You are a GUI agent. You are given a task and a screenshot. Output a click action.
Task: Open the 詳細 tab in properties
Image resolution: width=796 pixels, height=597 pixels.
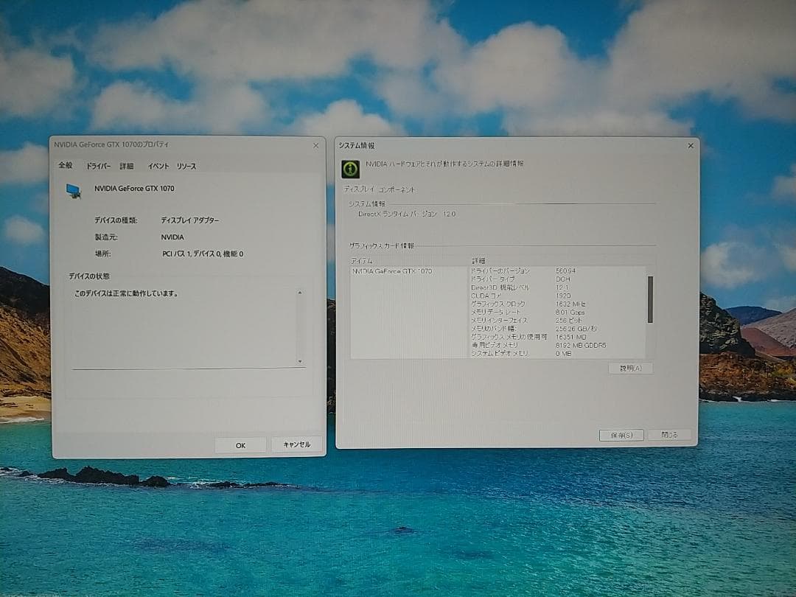pyautogui.click(x=127, y=167)
